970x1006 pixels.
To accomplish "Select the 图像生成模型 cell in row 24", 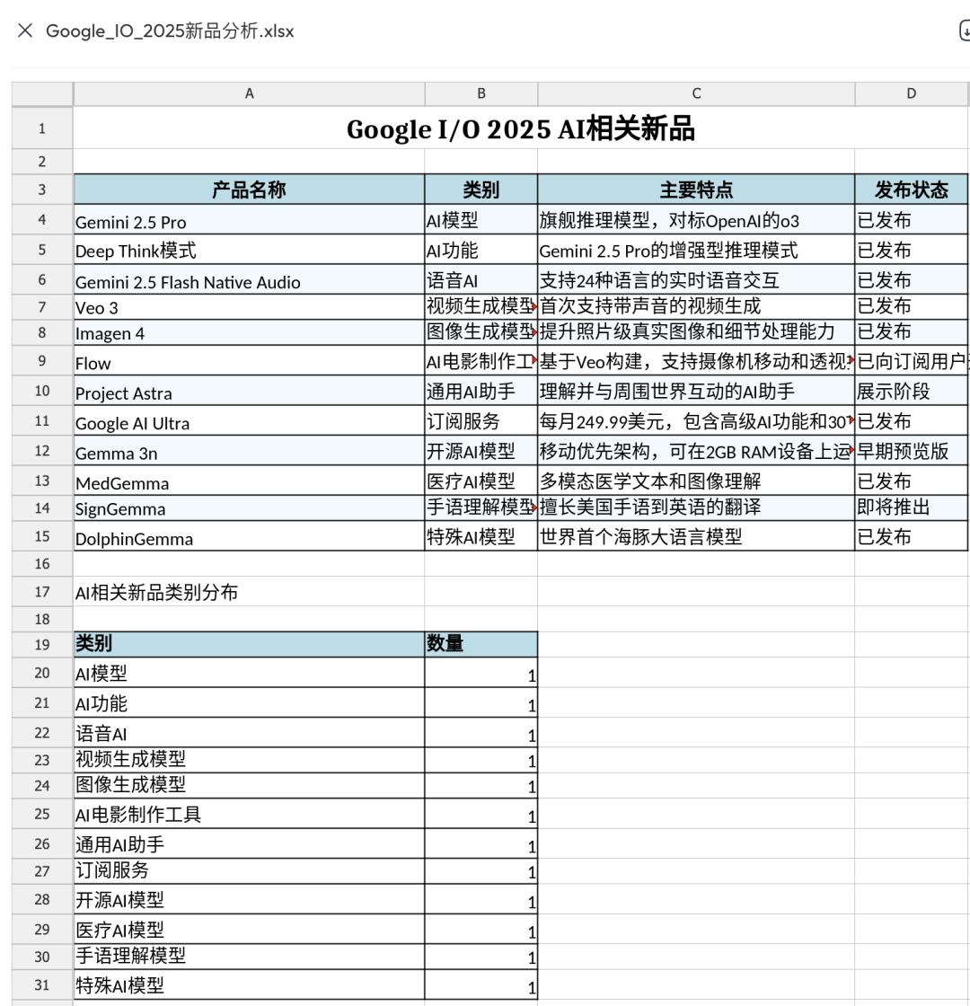I will (249, 785).
